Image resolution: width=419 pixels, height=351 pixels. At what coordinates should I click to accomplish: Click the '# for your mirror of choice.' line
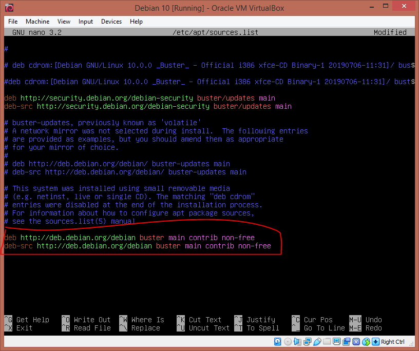point(62,147)
